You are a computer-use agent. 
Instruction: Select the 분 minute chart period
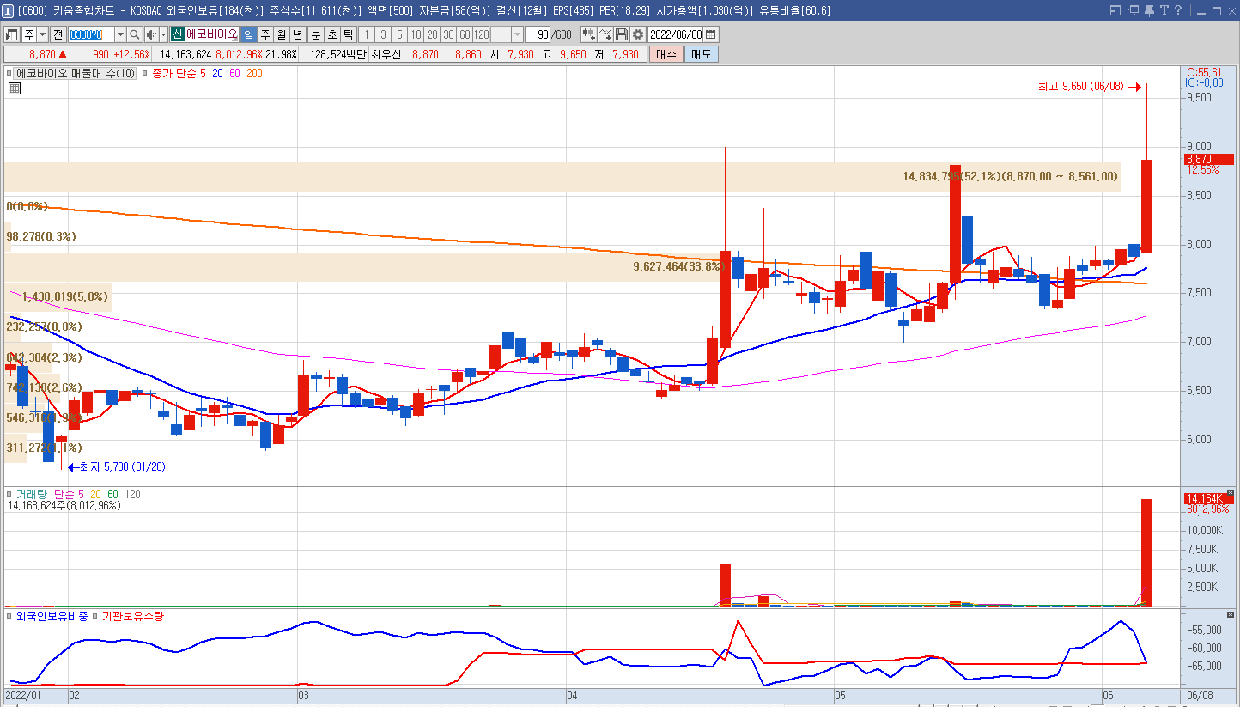tap(316, 34)
